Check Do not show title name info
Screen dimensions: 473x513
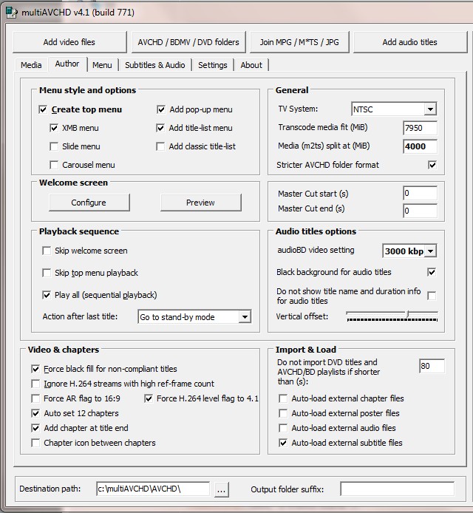[x=432, y=296]
